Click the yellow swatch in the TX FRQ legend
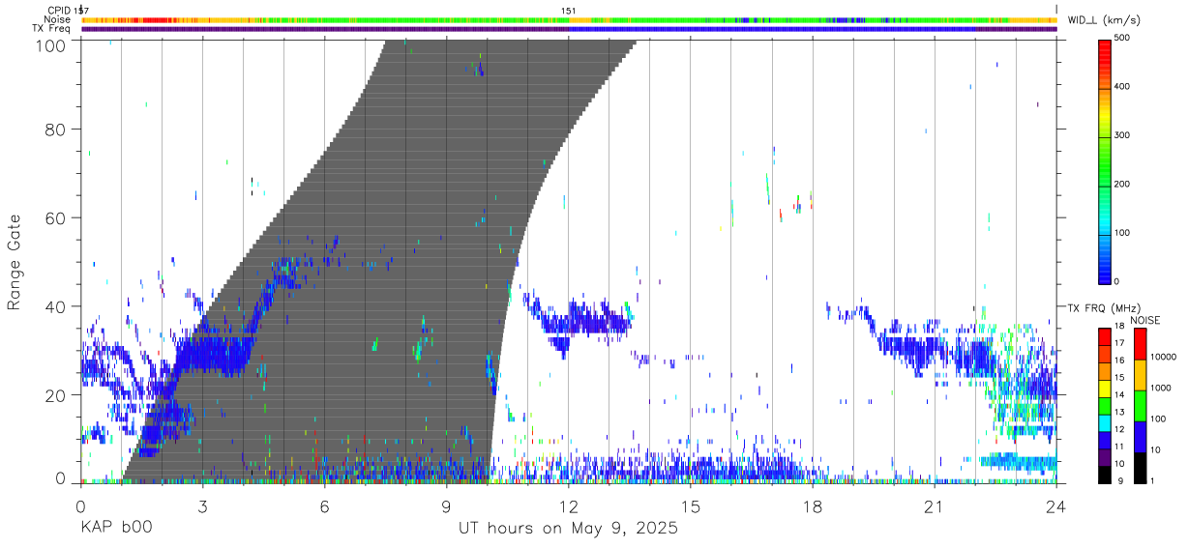This screenshot has height=548, width=1188. (1104, 388)
